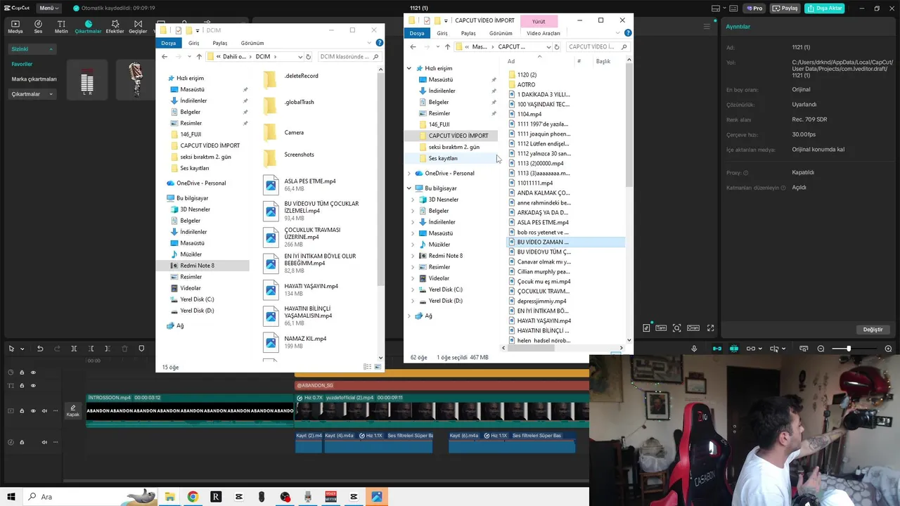The height and width of the screenshot is (506, 900).
Task: Open the Geçişler (transitions) panel
Action: pyautogui.click(x=138, y=27)
